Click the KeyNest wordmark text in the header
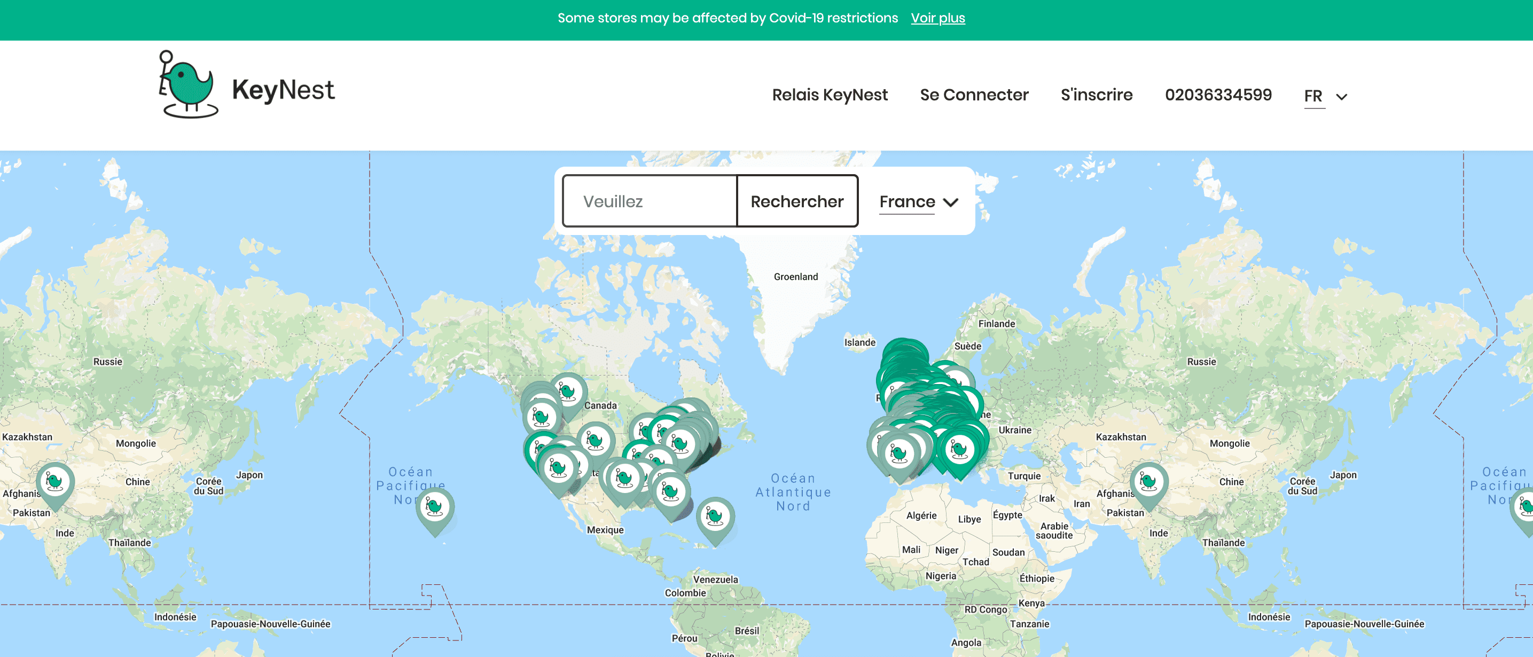This screenshot has width=1533, height=657. [283, 91]
